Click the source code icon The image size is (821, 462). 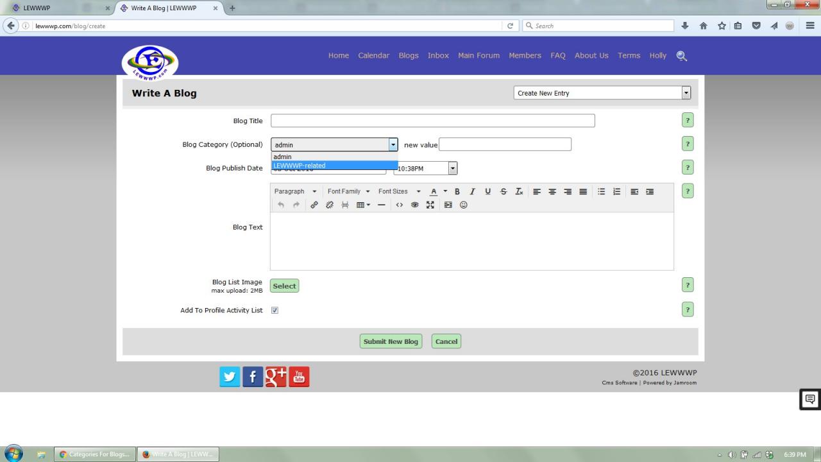[400, 205]
